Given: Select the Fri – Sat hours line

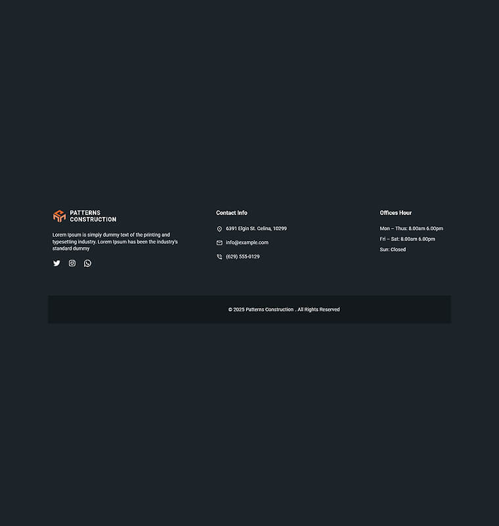Looking at the screenshot, I should (407, 239).
